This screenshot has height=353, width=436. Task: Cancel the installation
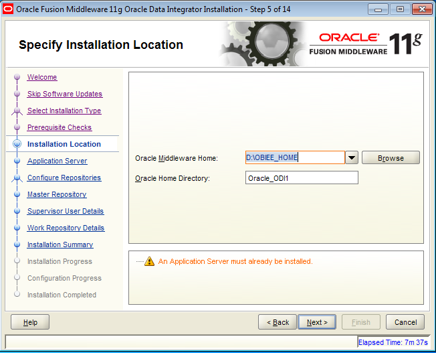[405, 322]
